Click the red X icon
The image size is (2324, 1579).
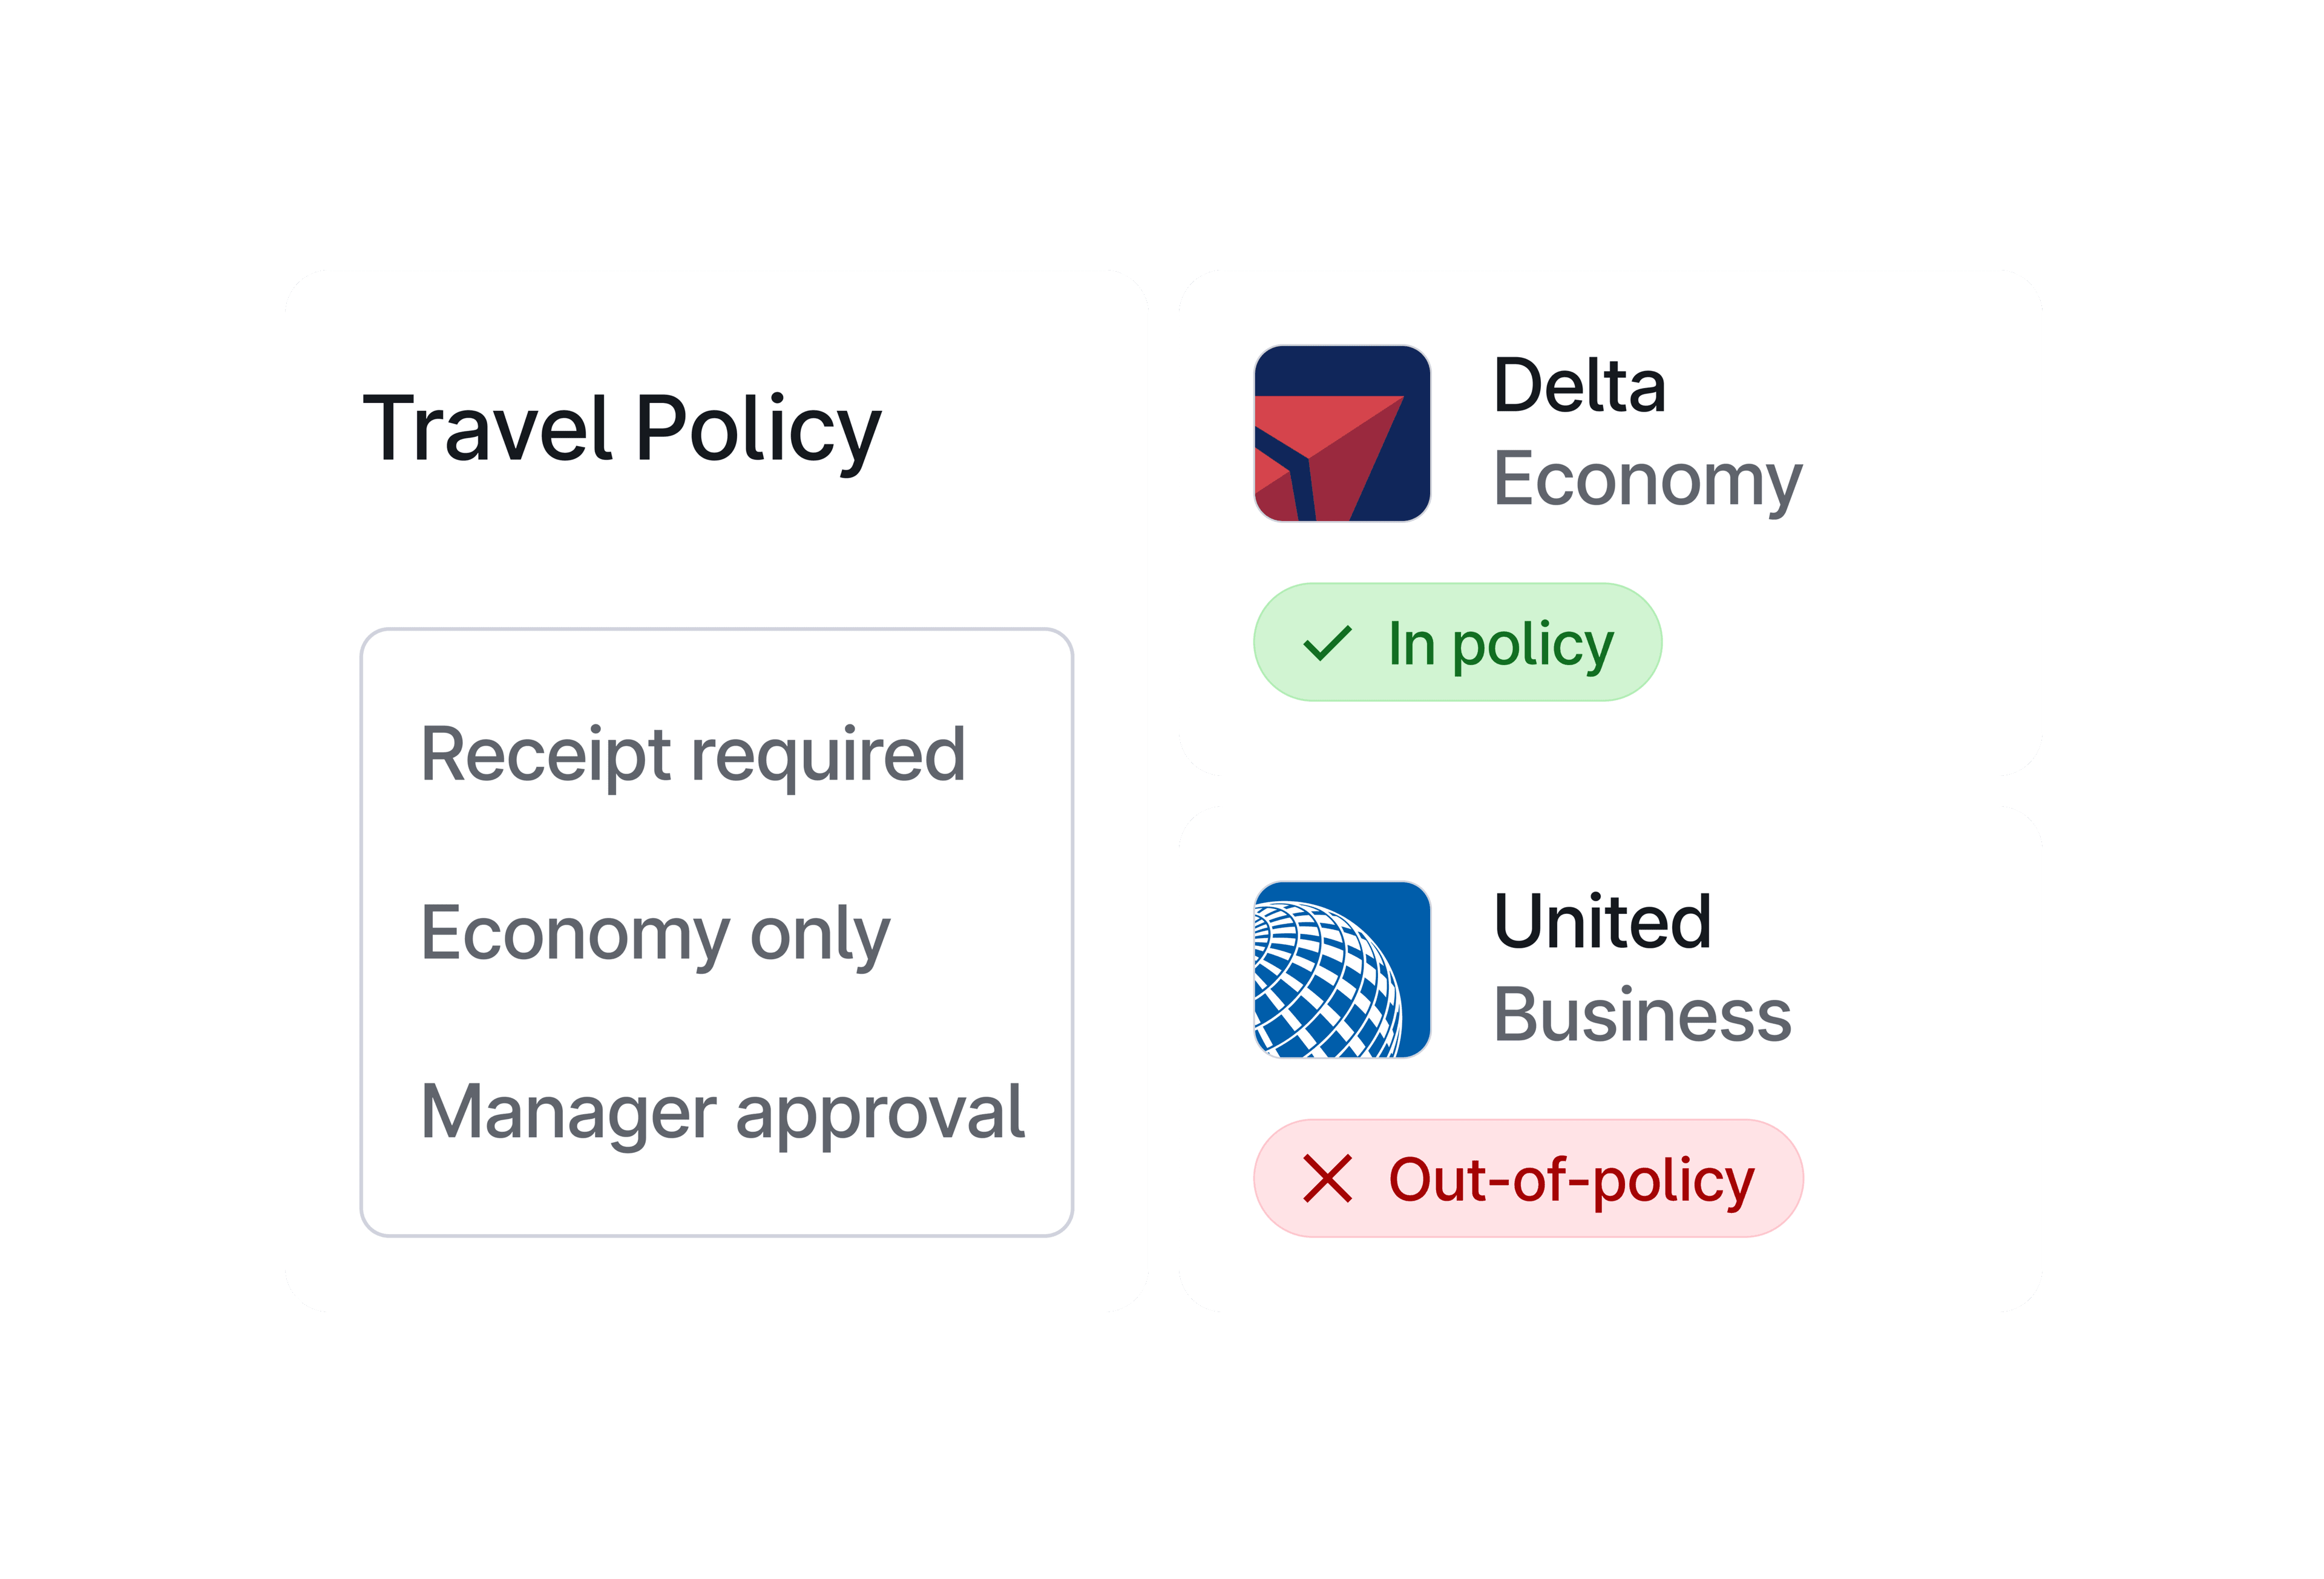1327,1178
